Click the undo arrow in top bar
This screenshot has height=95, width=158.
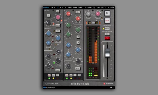point(52,8)
